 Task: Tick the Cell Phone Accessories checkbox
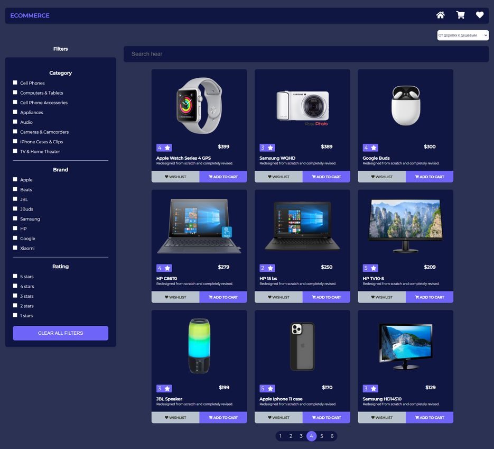15,102
